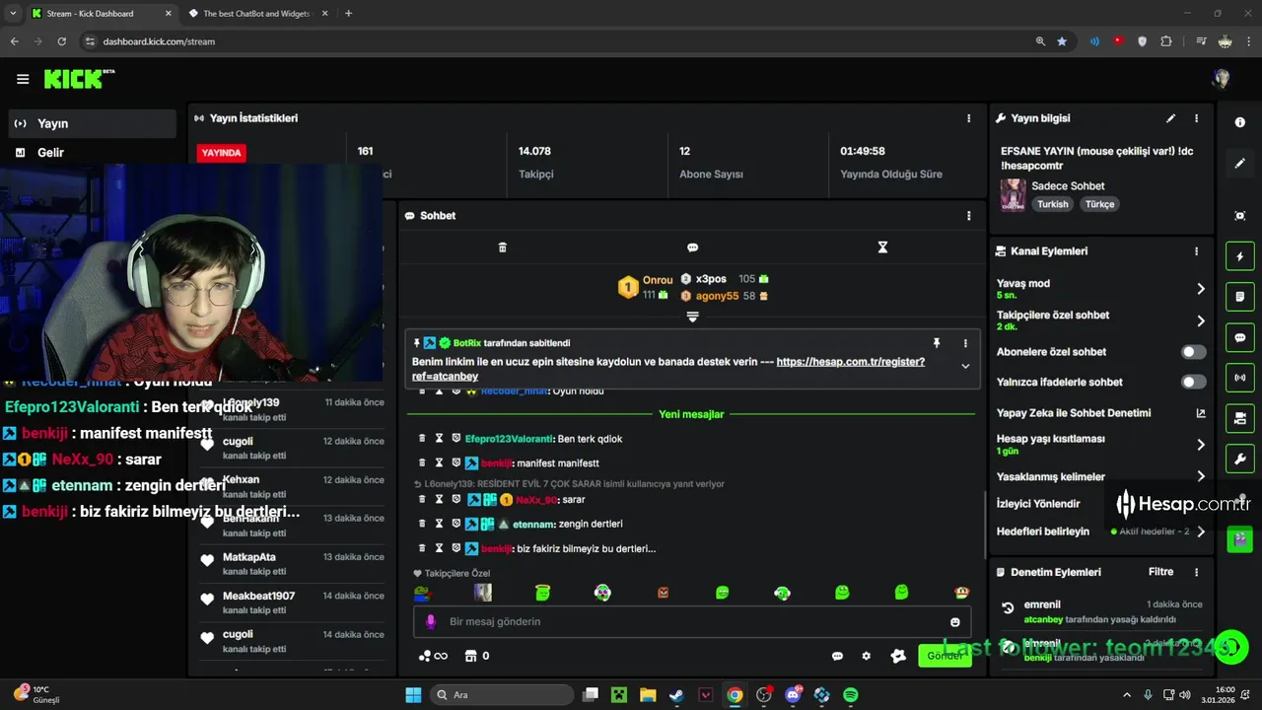Open the emoji picker in message box
This screenshot has width=1262, height=710.
point(954,622)
